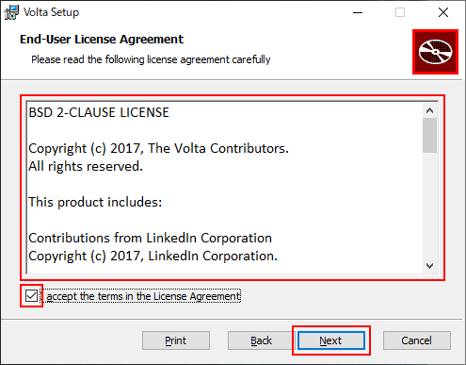Minimize the Volta Setup window

point(358,12)
